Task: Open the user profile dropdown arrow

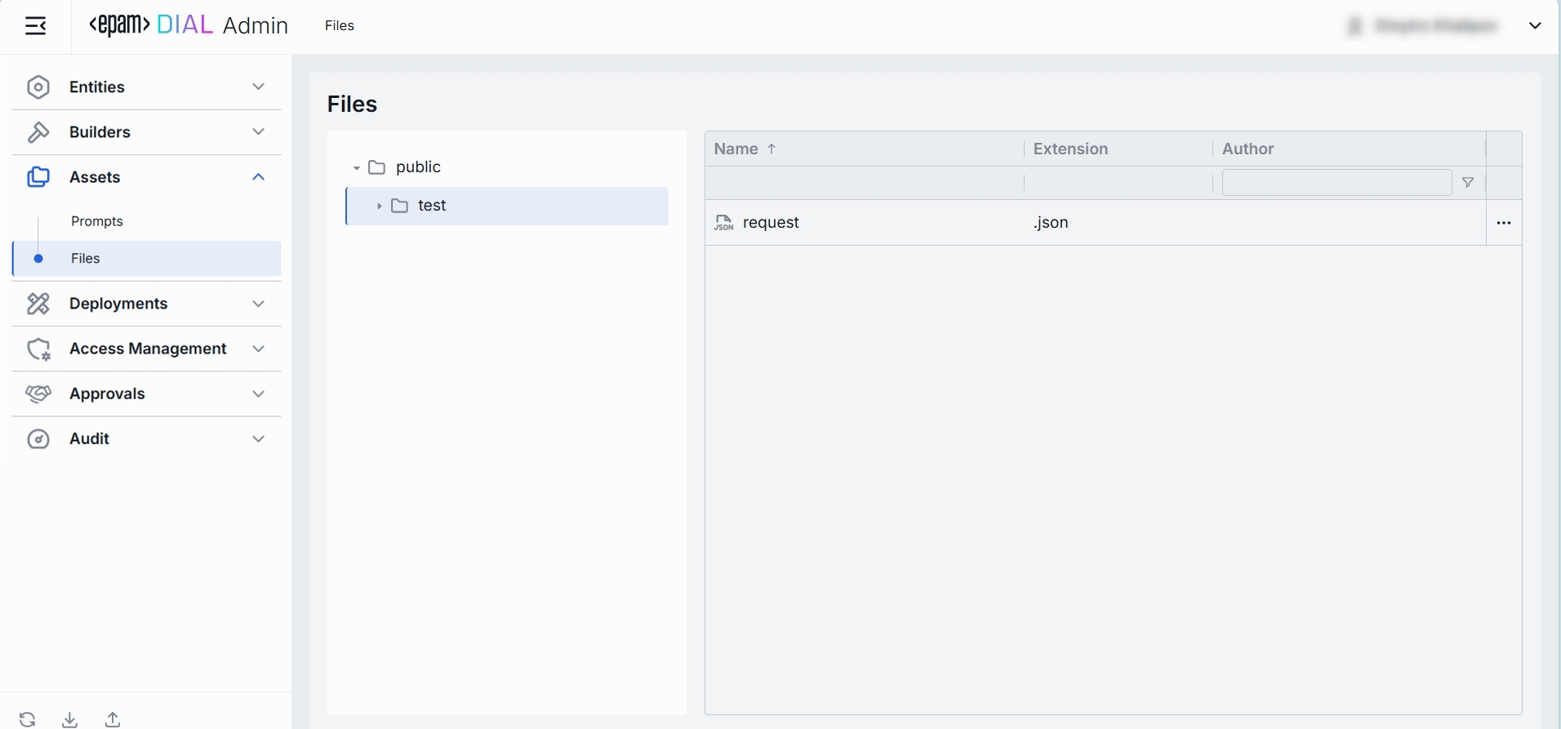Action: [x=1535, y=26]
